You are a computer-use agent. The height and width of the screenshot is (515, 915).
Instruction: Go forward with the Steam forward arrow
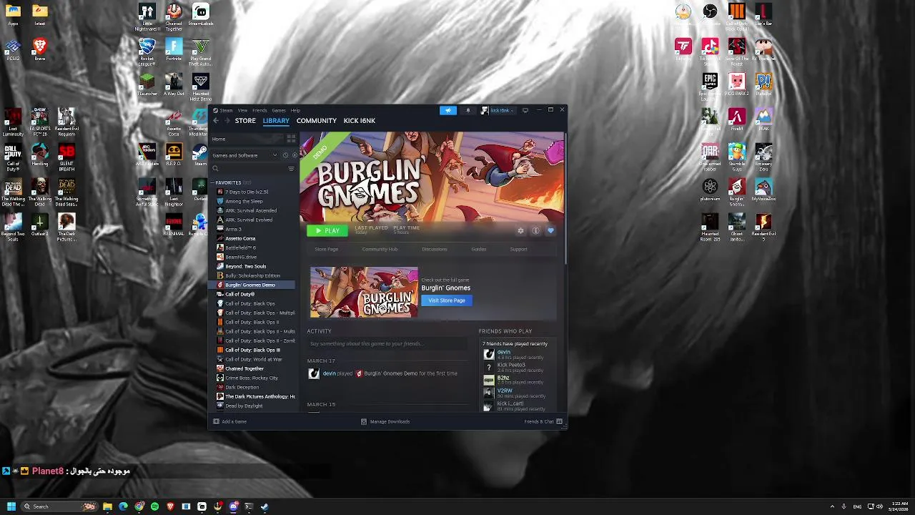pyautogui.click(x=226, y=121)
